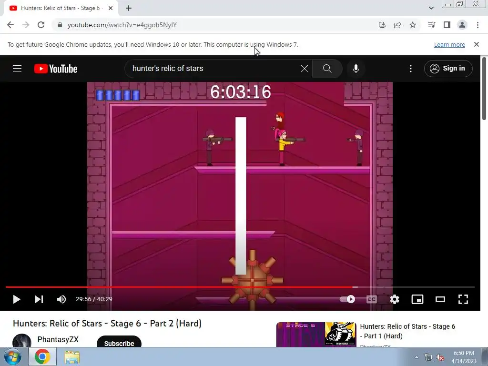
Task: Toggle autoplay switch
Action: click(x=347, y=299)
